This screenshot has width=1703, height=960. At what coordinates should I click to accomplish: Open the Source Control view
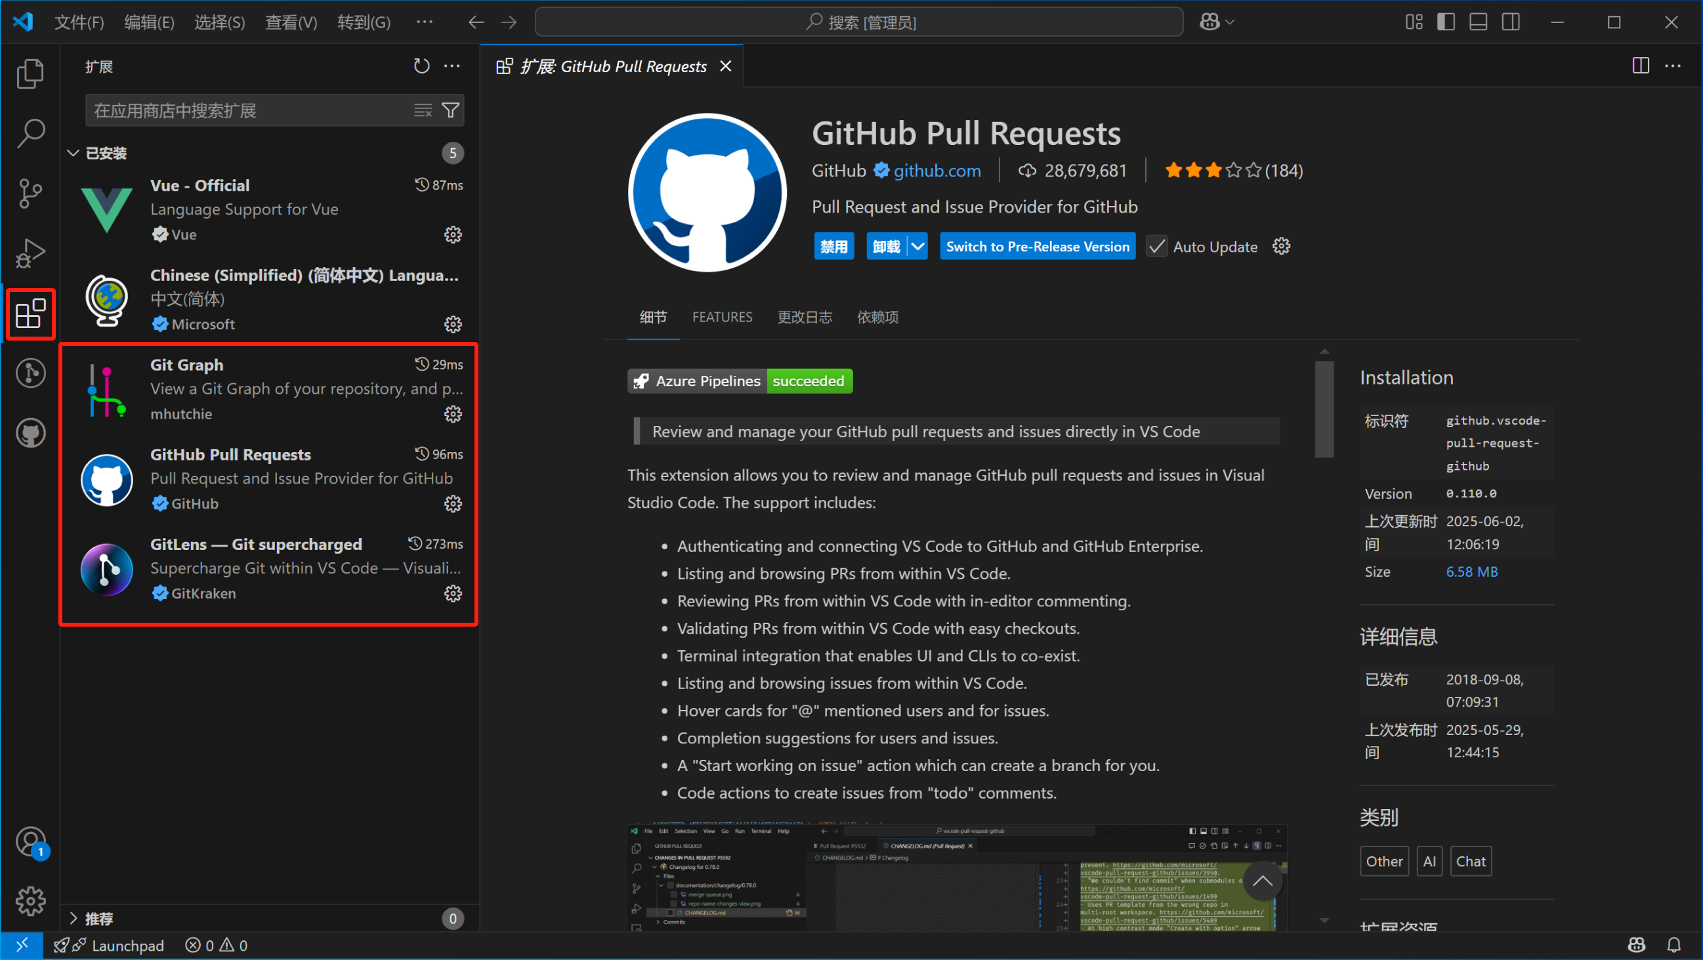point(30,193)
